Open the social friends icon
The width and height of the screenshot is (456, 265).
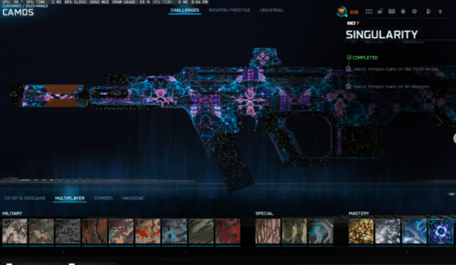pyautogui.click(x=428, y=12)
